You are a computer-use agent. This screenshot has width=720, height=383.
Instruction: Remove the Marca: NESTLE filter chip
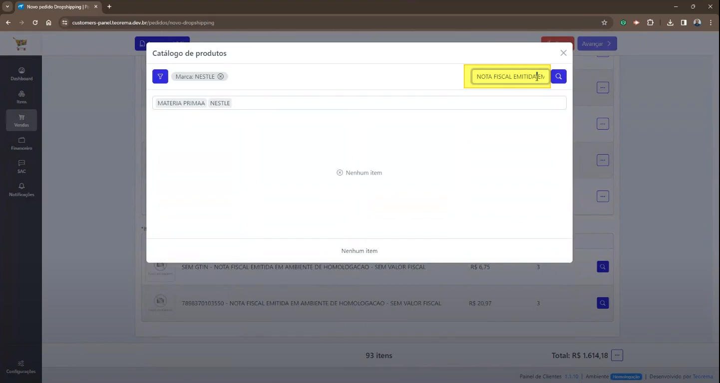[x=220, y=76]
